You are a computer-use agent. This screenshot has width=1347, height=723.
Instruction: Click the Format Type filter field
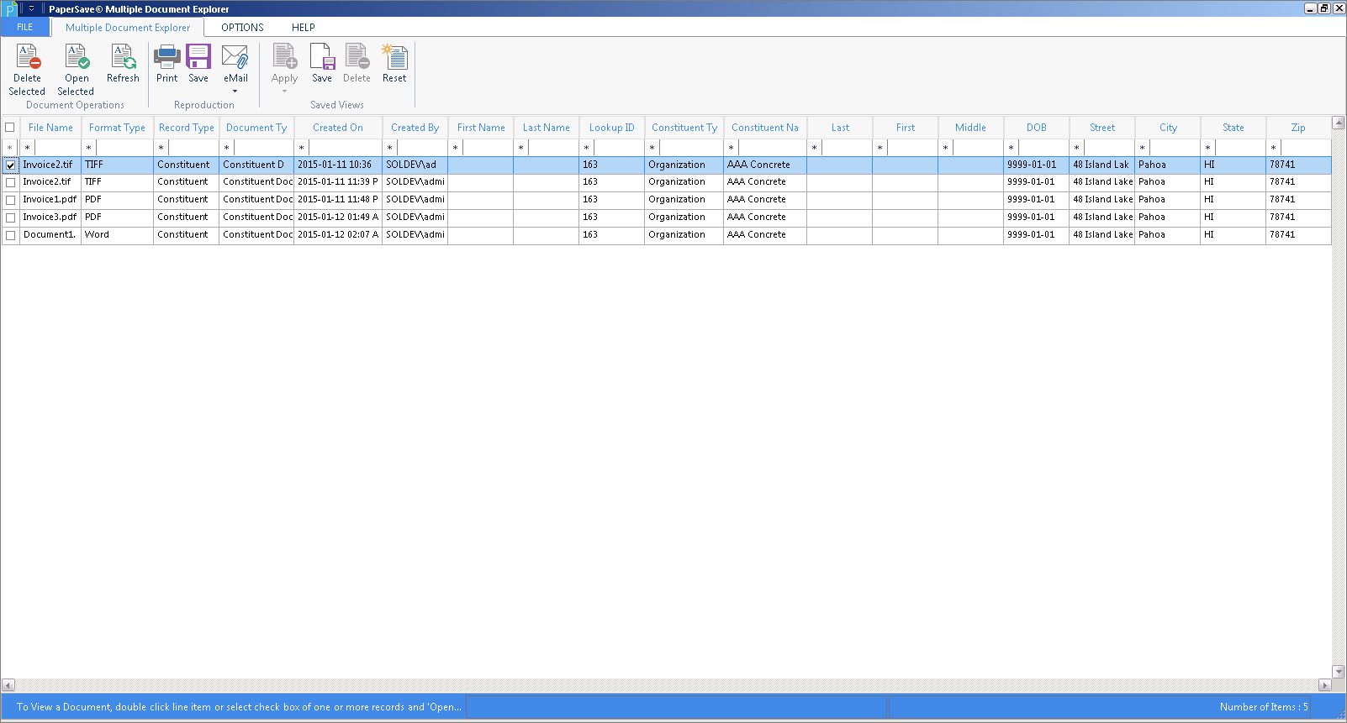coord(124,148)
